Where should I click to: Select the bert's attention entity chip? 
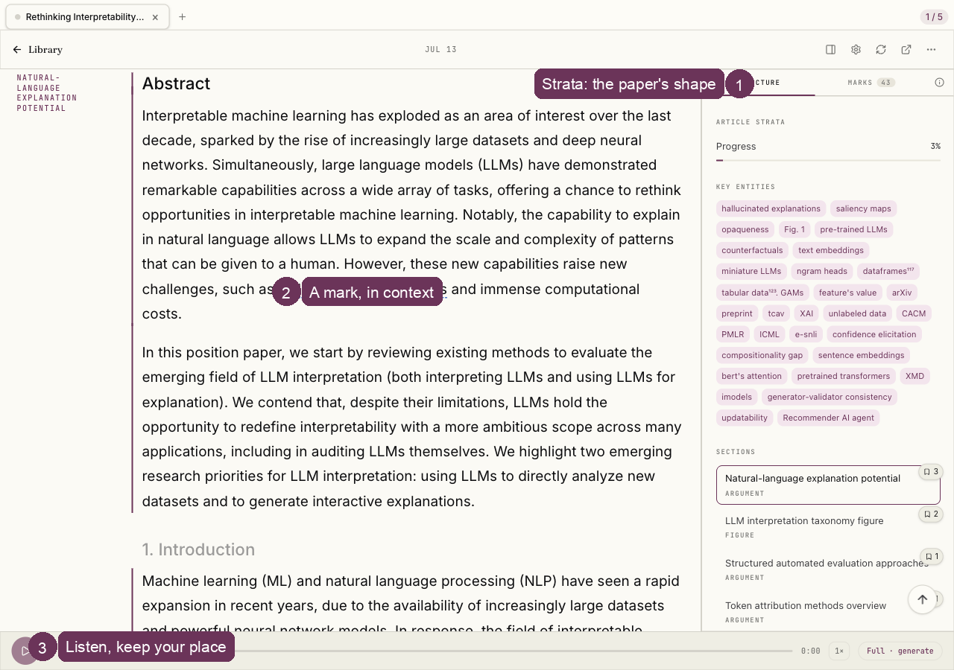click(x=751, y=376)
